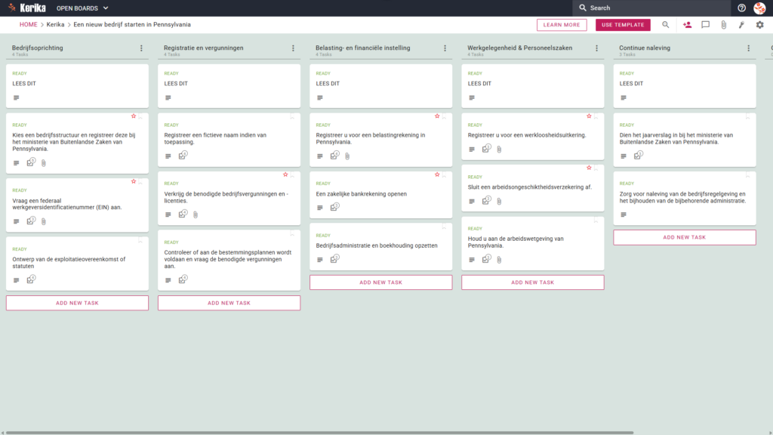The height and width of the screenshot is (435, 773).
Task: Click the Kerika logo
Action: pyautogui.click(x=27, y=8)
